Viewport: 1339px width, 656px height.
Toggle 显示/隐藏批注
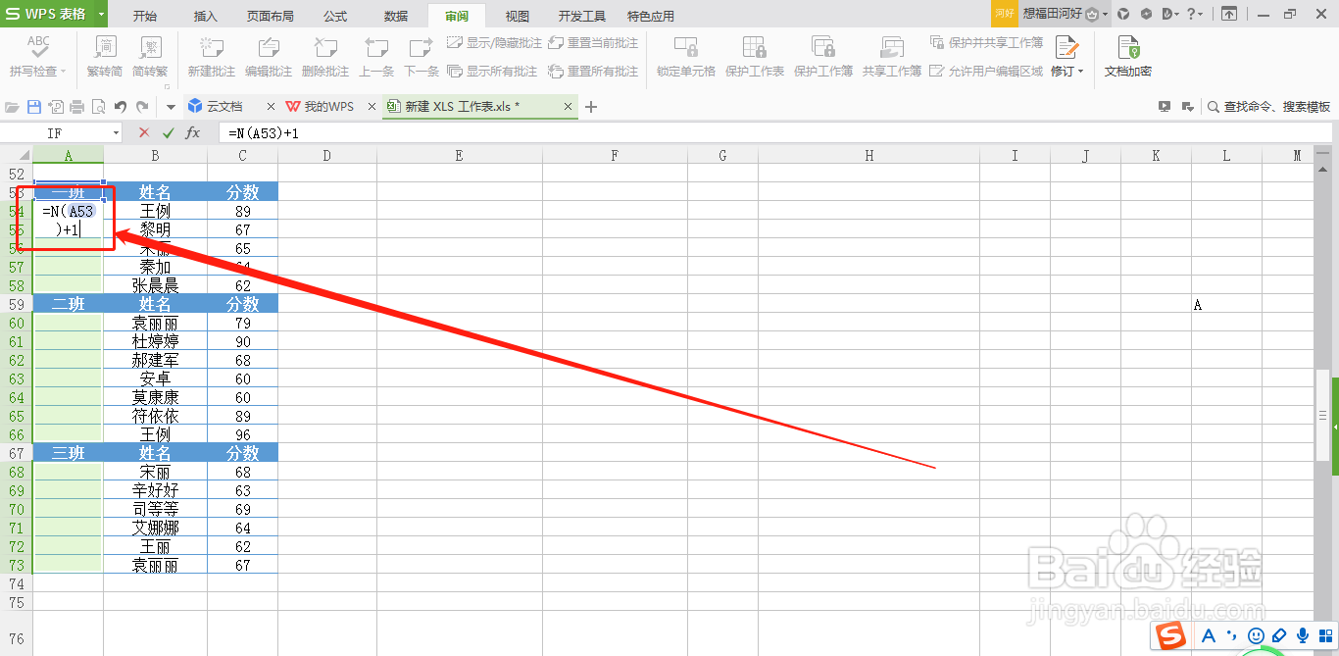(493, 43)
